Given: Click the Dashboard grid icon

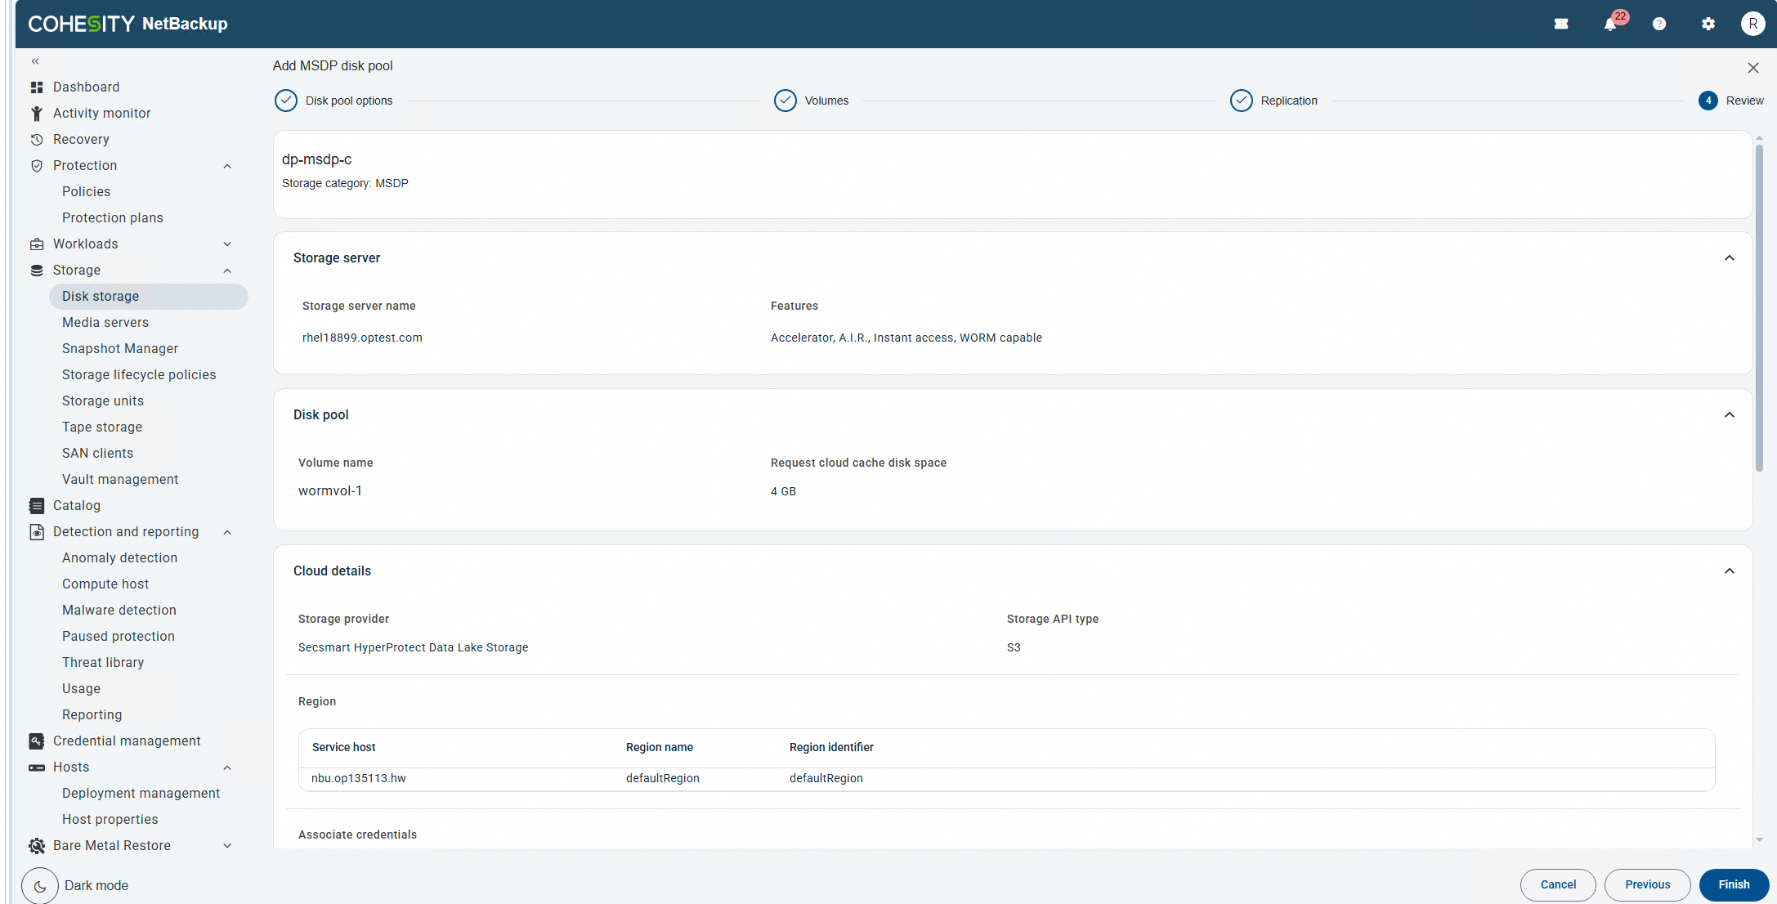Looking at the screenshot, I should [x=37, y=87].
